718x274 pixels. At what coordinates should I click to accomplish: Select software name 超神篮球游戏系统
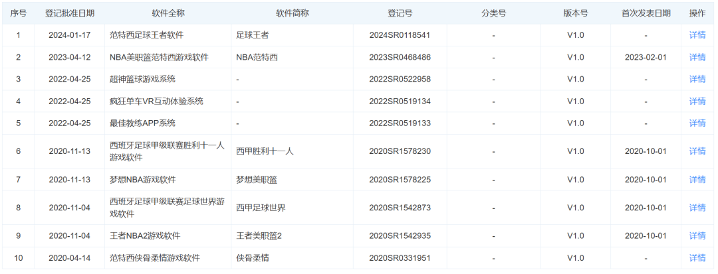click(x=142, y=79)
